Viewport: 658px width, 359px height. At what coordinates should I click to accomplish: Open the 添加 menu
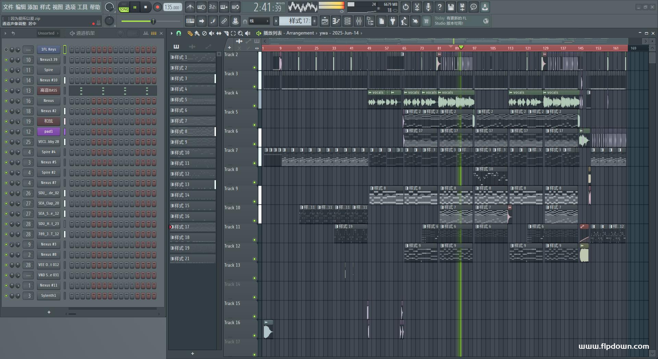click(x=33, y=7)
